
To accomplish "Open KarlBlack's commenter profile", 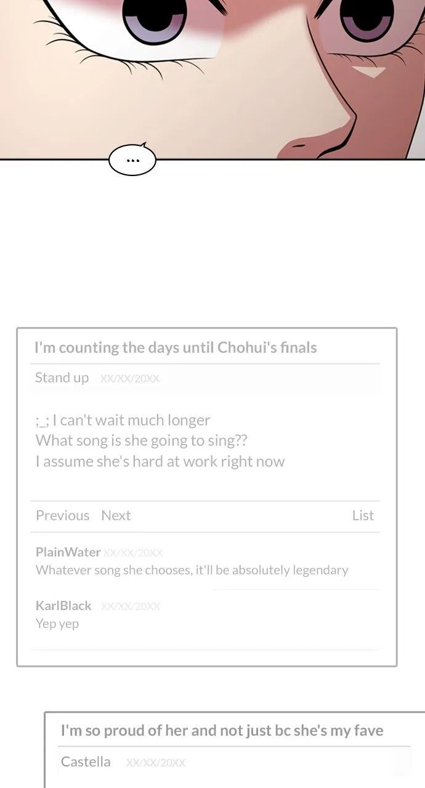I will (63, 606).
